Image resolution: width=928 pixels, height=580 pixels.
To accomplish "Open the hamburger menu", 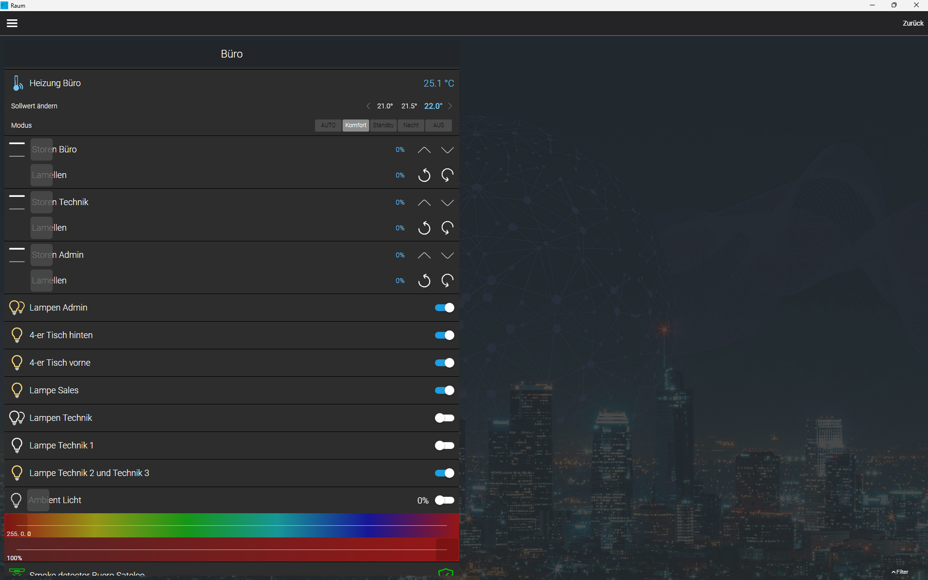I will [12, 23].
